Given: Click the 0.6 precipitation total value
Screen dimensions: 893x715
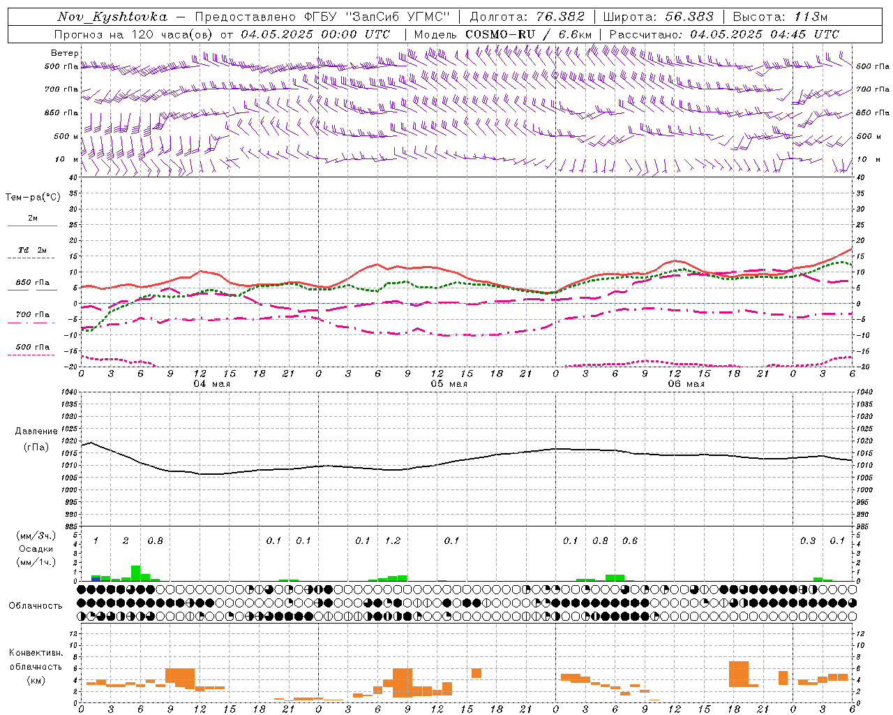Looking at the screenshot, I should (x=630, y=540).
